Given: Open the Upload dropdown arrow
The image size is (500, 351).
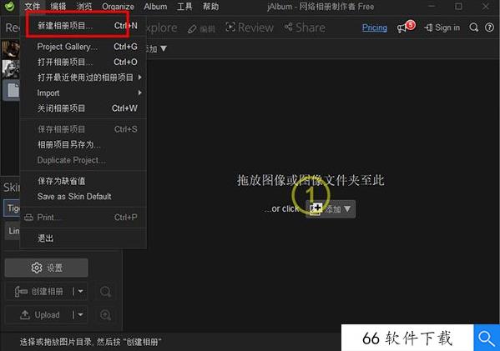Looking at the screenshot, I should point(80,315).
